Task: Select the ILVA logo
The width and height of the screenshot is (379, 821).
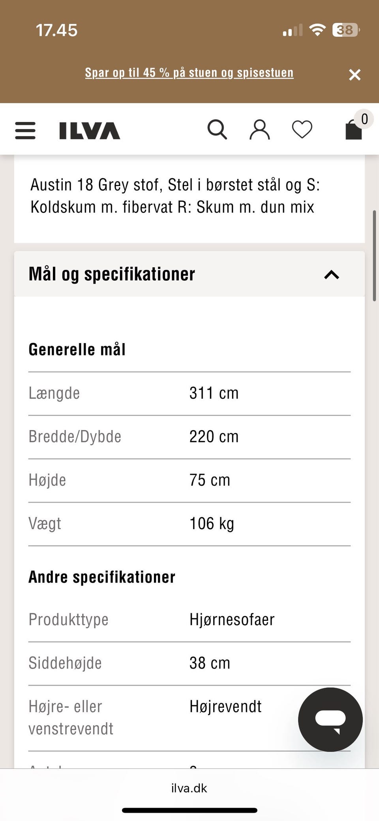Action: [x=89, y=131]
